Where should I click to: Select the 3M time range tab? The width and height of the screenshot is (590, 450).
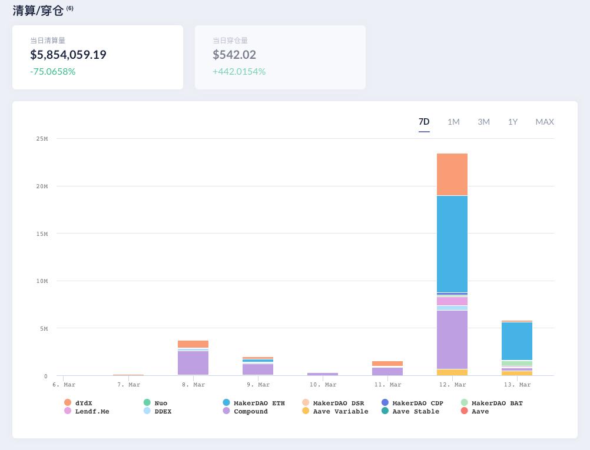483,122
